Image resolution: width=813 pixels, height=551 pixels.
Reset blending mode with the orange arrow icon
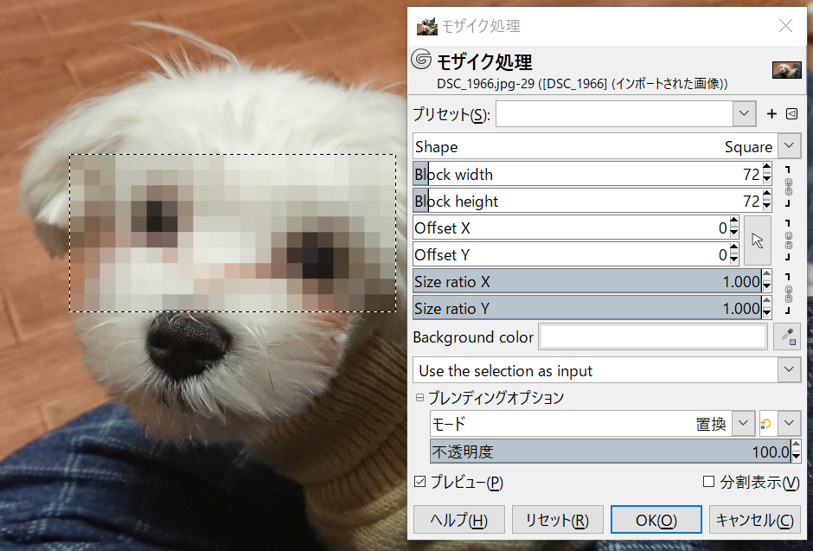tap(766, 424)
